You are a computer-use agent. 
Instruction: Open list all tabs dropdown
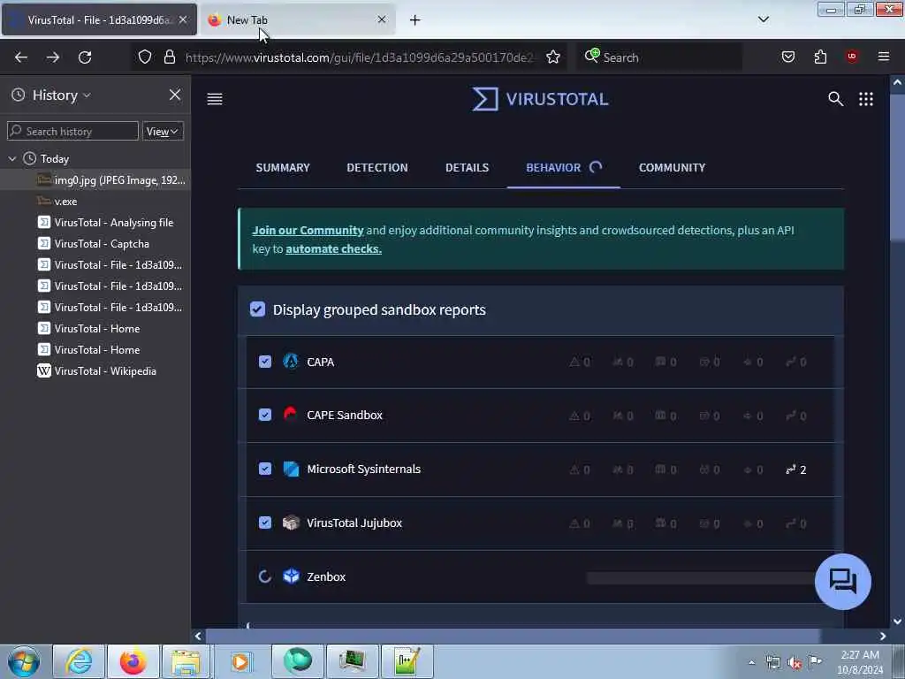[763, 19]
